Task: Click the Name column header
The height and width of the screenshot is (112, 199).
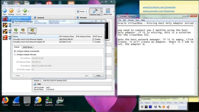Action: point(35,36)
